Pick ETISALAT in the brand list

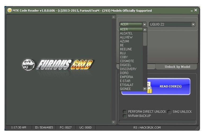point(131,85)
